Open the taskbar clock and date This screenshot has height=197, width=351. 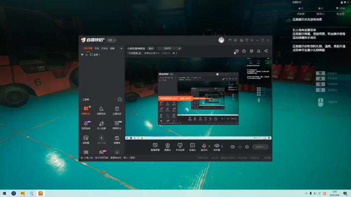tap(334, 193)
